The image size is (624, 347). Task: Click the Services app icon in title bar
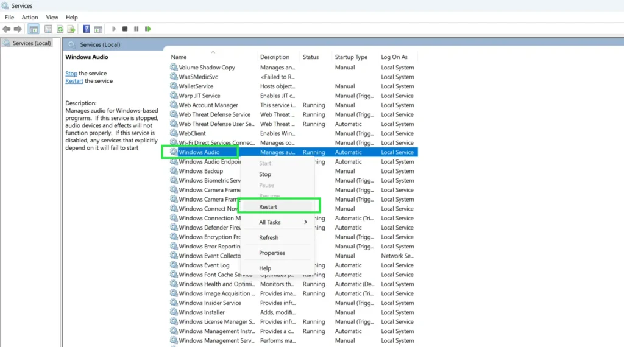pyautogui.click(x=5, y=5)
